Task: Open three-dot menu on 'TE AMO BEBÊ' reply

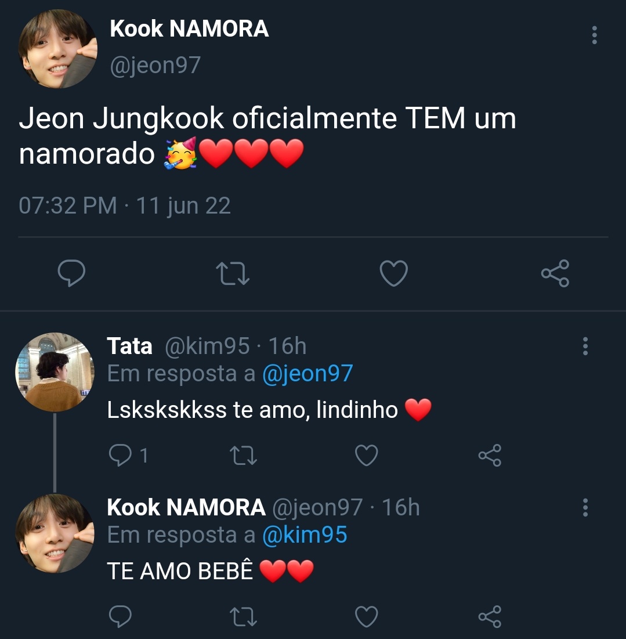Action: pos(585,507)
